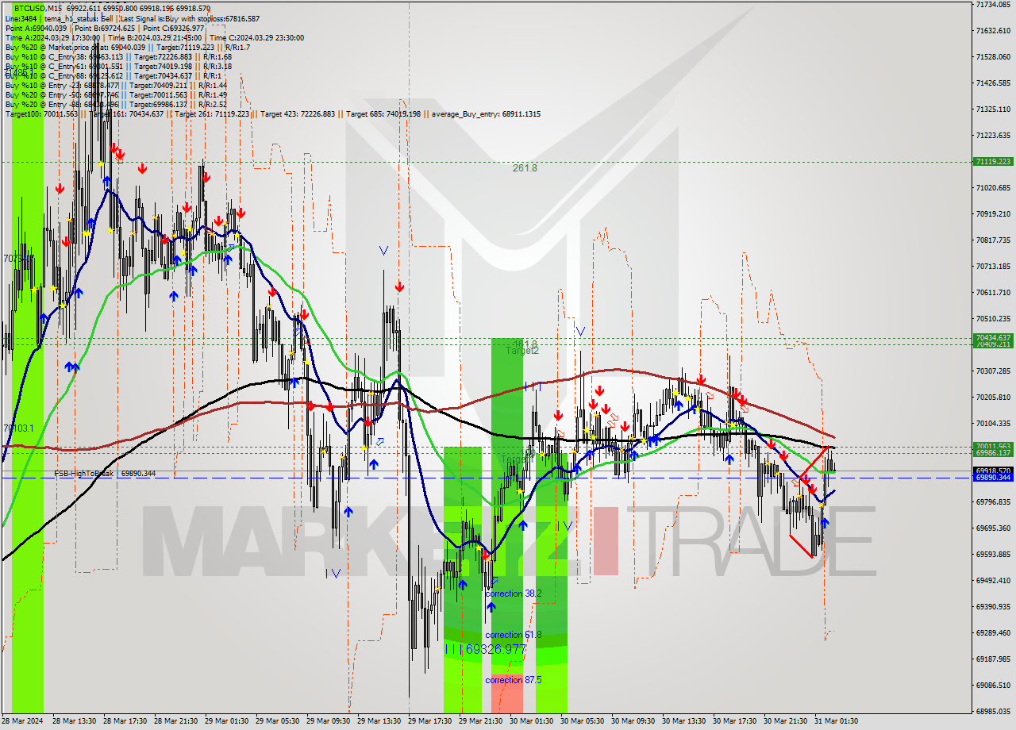
Task: Click the 71426.635 price axis label
Action: [993, 83]
